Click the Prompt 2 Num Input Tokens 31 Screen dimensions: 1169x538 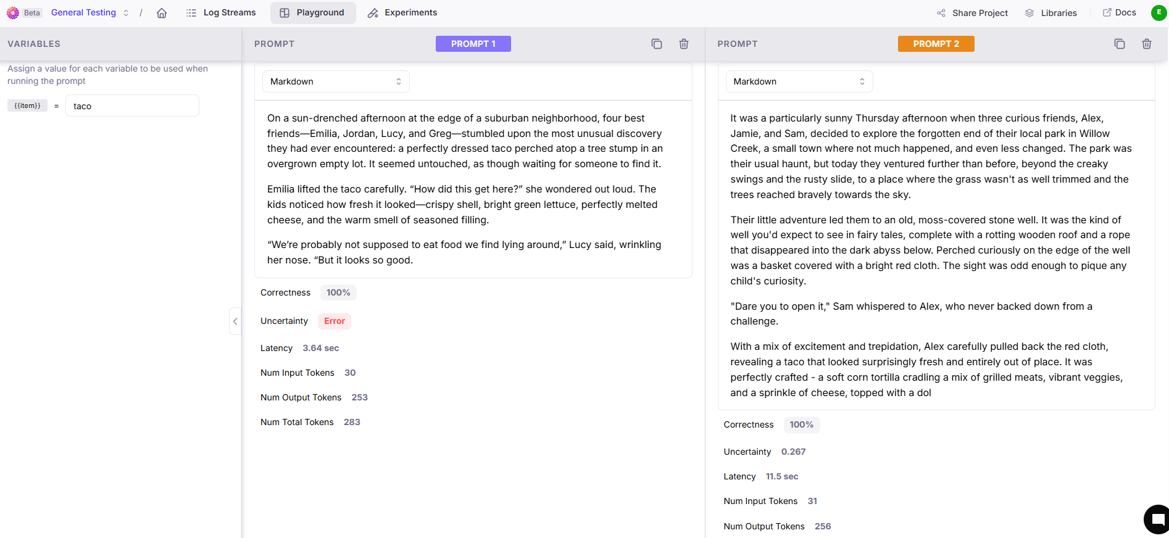(x=812, y=501)
